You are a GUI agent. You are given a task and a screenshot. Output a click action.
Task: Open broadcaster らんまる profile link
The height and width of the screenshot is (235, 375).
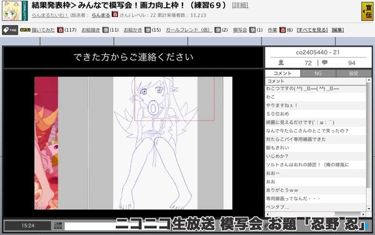101,15
